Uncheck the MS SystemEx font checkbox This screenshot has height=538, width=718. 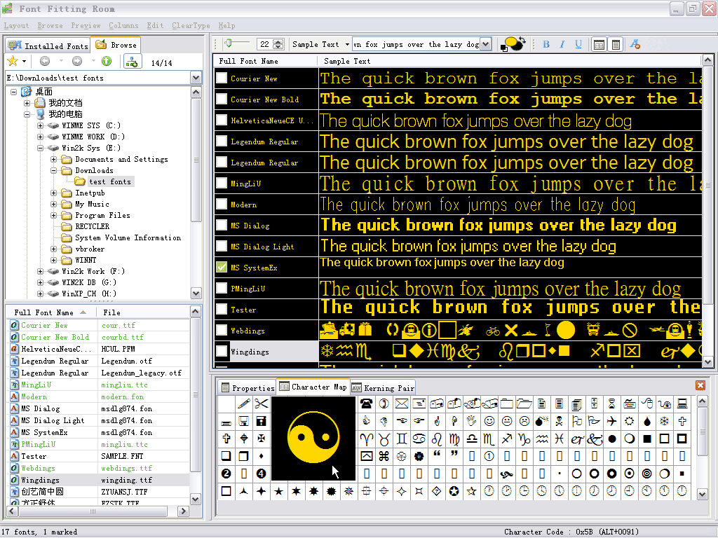(222, 268)
